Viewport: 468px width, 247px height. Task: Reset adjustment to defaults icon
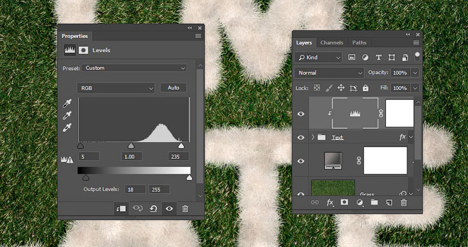coord(154,208)
